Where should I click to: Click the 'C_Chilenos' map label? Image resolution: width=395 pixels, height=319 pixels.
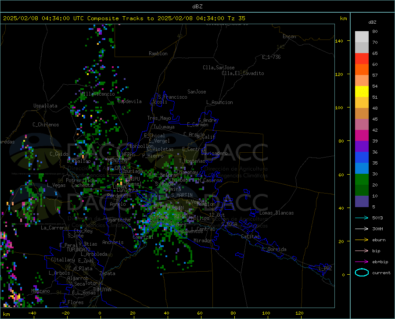46,125
